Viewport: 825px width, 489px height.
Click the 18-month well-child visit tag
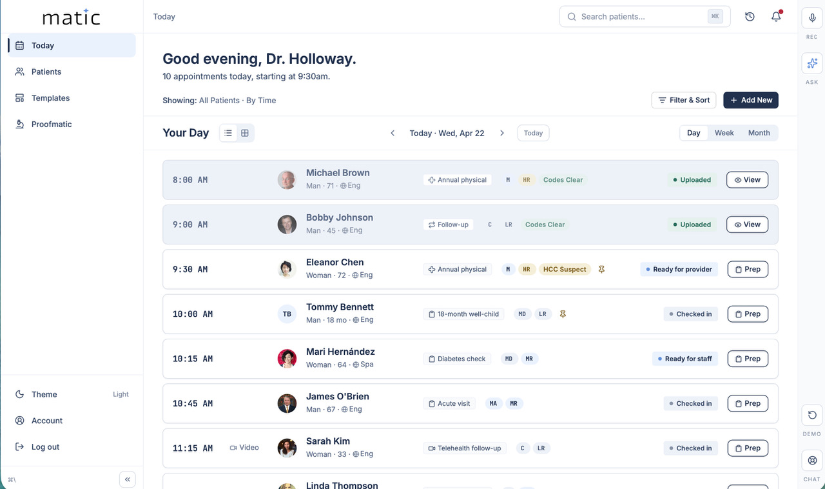463,314
